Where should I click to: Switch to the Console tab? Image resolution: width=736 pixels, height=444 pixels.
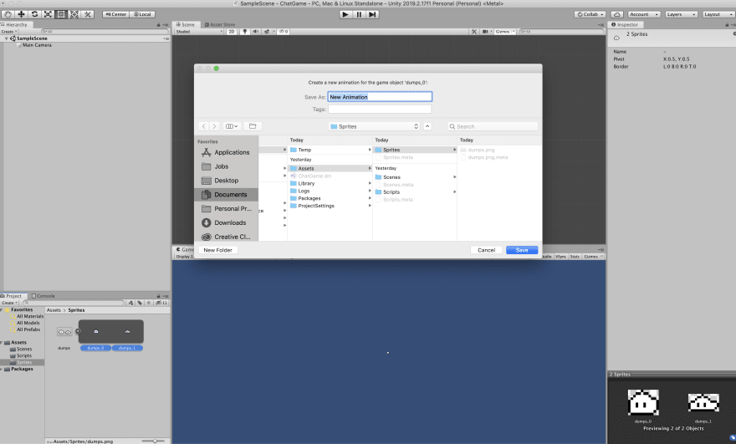coord(43,296)
